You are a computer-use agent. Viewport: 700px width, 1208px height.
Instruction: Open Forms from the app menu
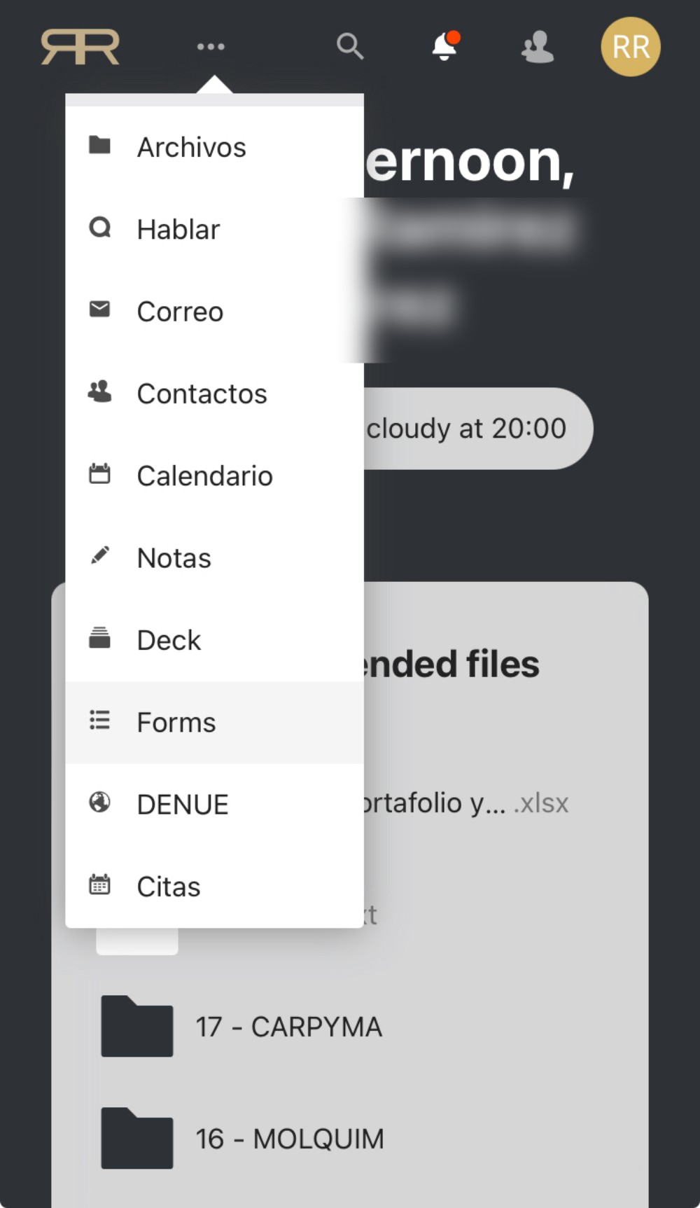point(176,722)
